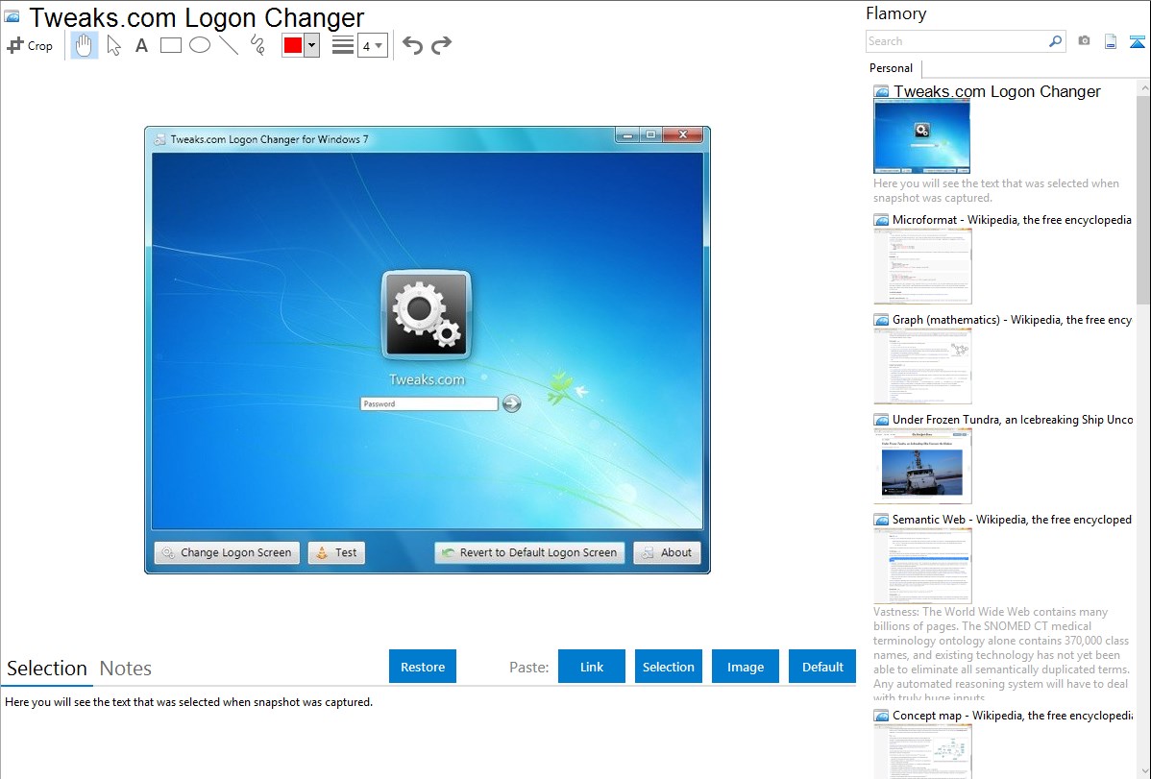Click the icon beside Under Frozen Tundra title
1151x779 pixels.
[x=881, y=419]
